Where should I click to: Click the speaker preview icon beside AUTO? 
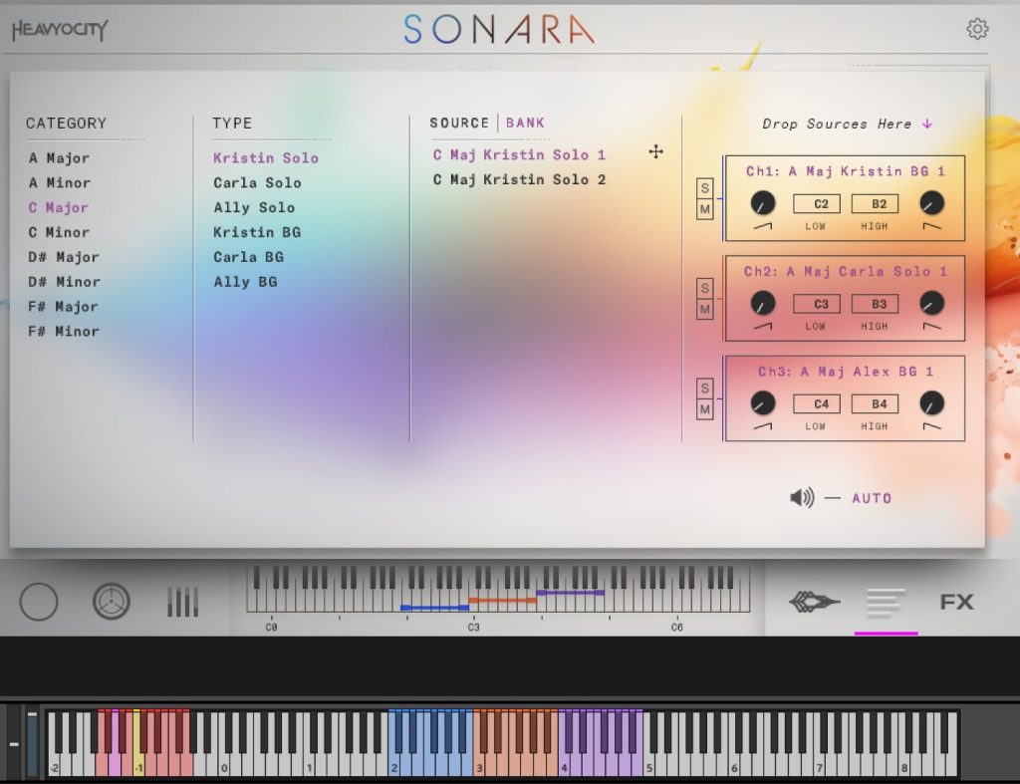[801, 498]
